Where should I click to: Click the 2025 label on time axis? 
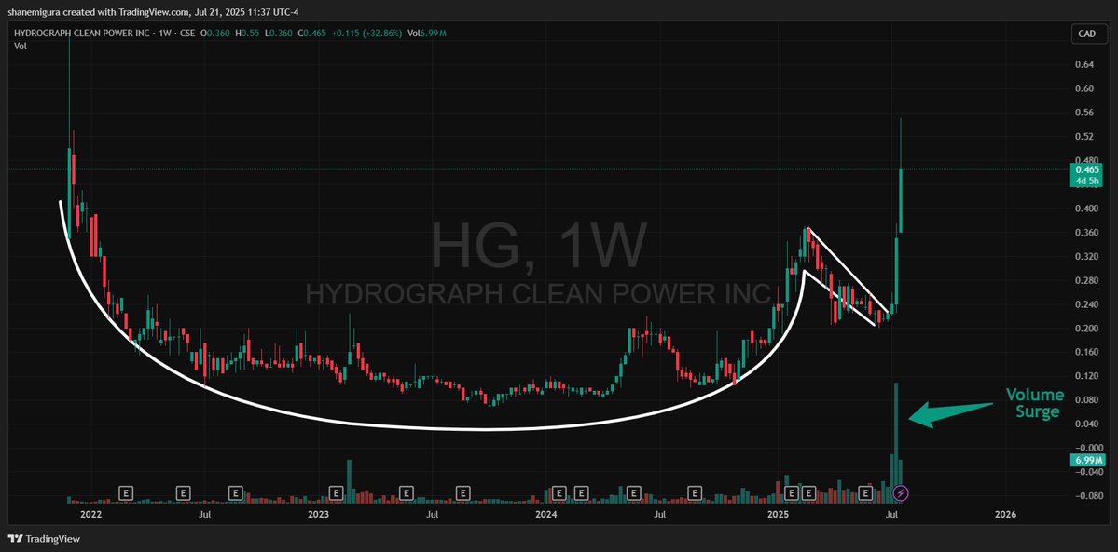pyautogui.click(x=777, y=514)
